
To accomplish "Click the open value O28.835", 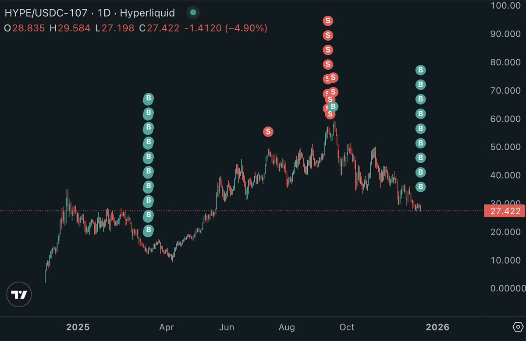I will (x=25, y=28).
